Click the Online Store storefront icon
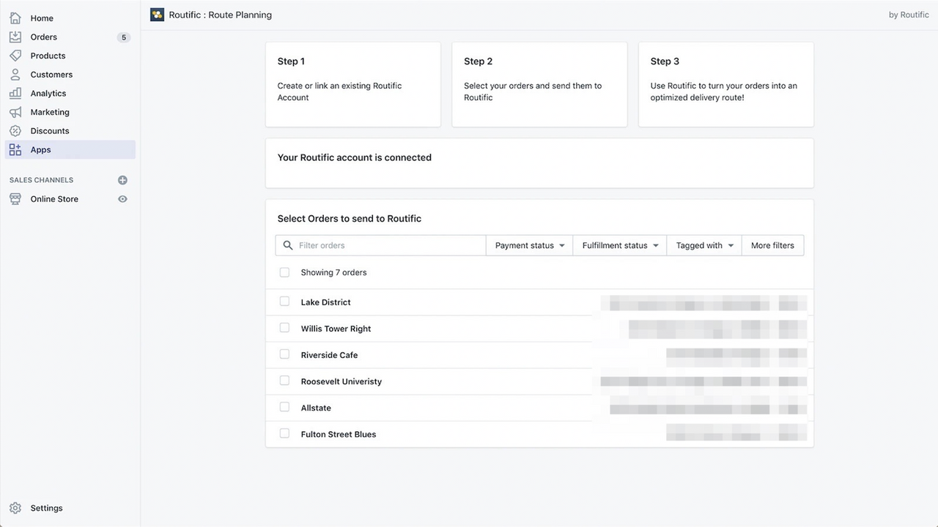 click(15, 199)
